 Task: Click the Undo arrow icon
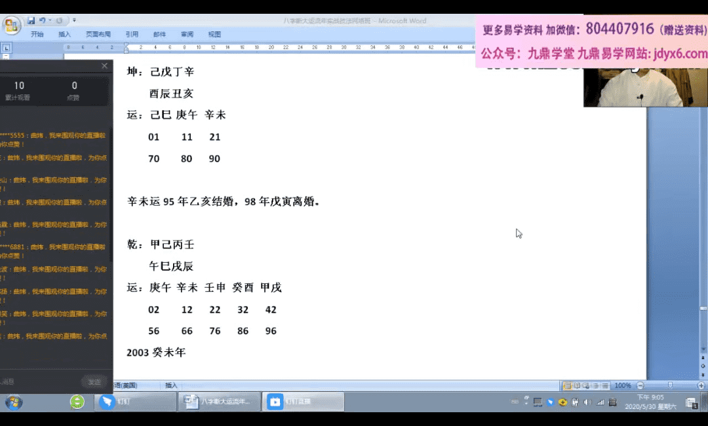coord(42,21)
